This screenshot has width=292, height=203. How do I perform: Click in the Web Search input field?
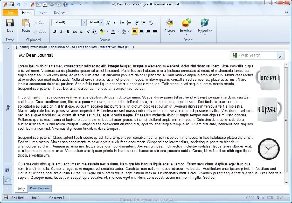tap(258, 55)
